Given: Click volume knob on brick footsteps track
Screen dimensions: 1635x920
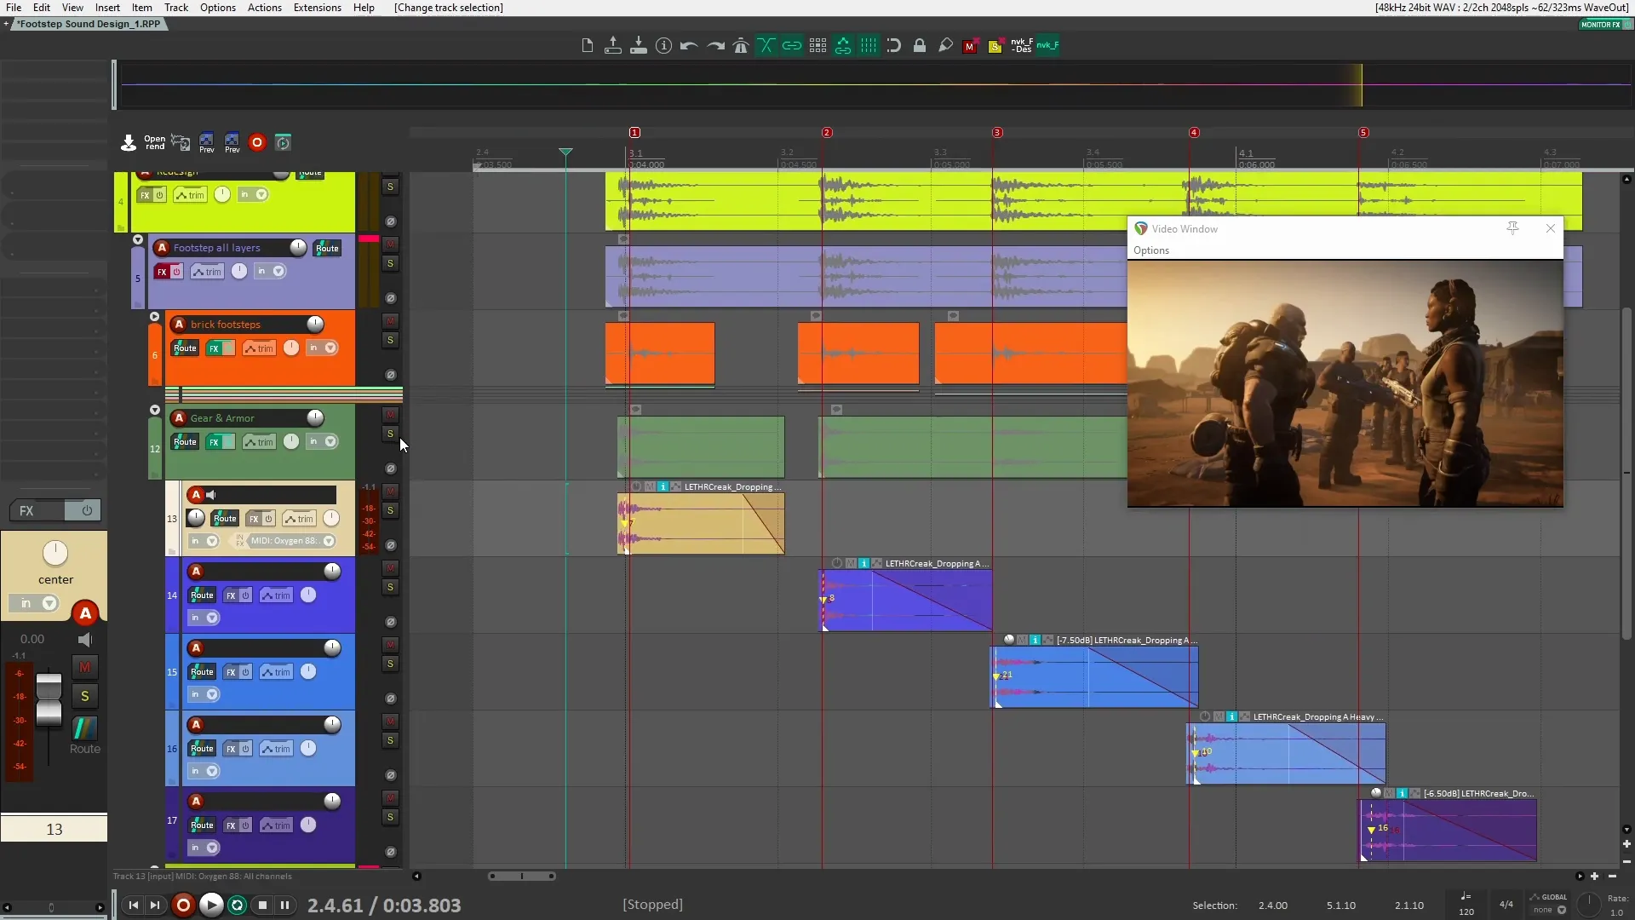Looking at the screenshot, I should [x=315, y=324].
